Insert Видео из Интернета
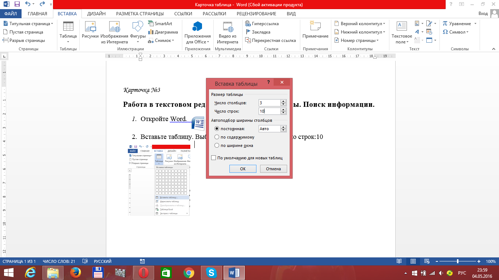The image size is (499, 280). [x=228, y=32]
